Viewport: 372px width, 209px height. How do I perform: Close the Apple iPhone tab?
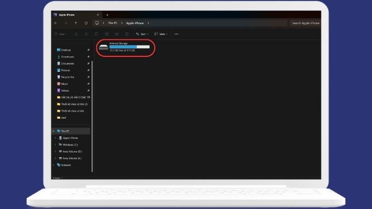pyautogui.click(x=98, y=15)
